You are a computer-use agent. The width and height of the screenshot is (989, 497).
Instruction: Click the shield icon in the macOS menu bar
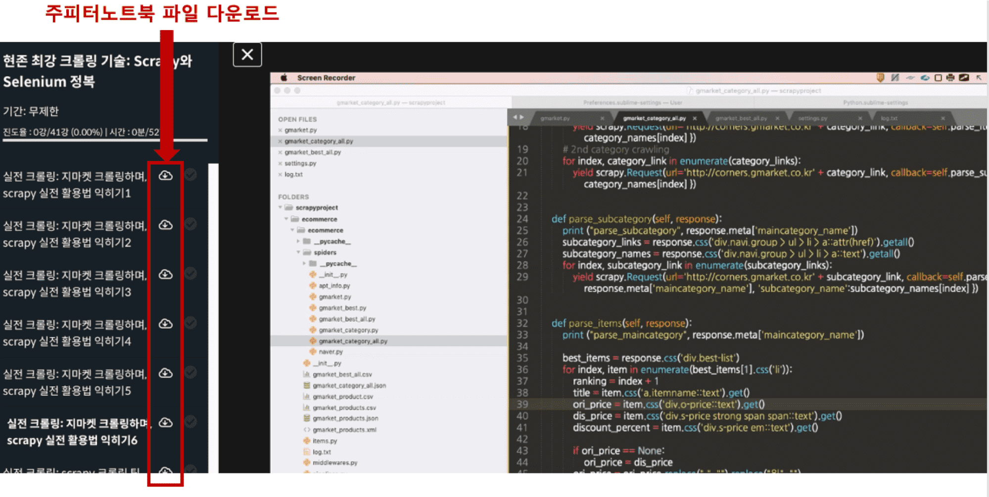coord(880,78)
